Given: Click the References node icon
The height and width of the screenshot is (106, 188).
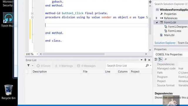Looking at the screenshot, I should [161, 18].
